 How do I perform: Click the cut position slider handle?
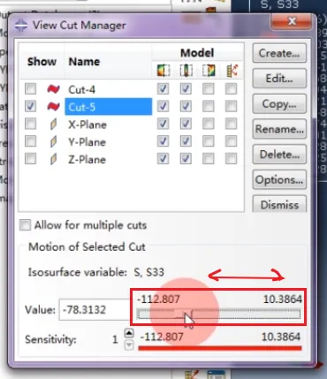183,315
